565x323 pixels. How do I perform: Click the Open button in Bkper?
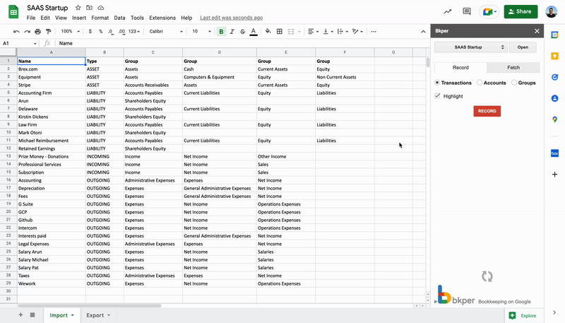(x=523, y=47)
